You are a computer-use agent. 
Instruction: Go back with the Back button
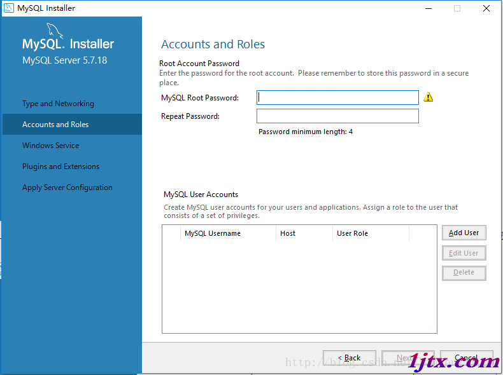pyautogui.click(x=350, y=358)
